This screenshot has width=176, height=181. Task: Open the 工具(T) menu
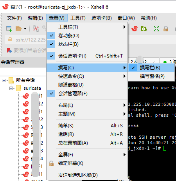(78, 18)
